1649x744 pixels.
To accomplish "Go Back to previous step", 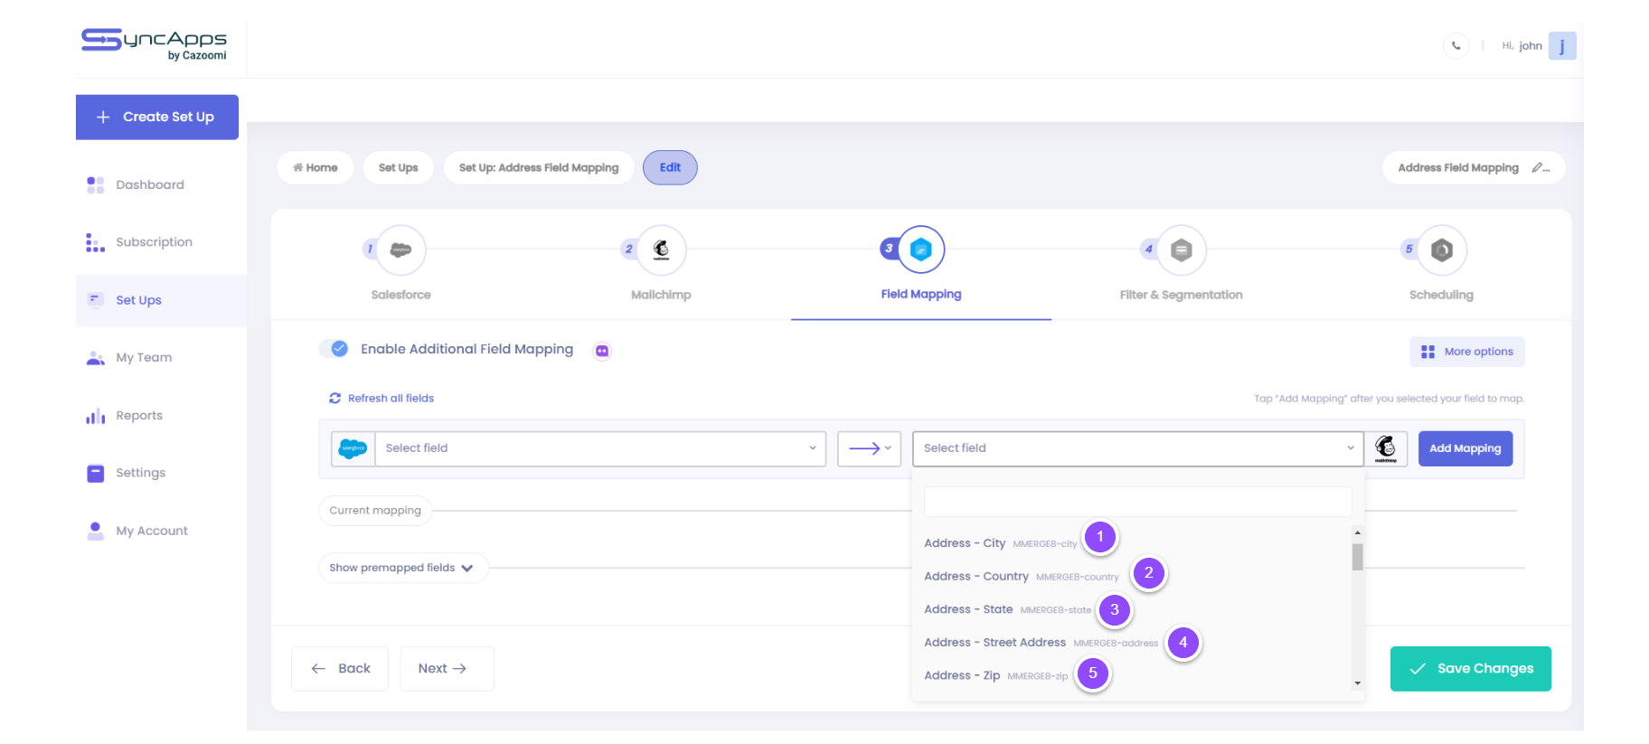I will click(x=340, y=669).
